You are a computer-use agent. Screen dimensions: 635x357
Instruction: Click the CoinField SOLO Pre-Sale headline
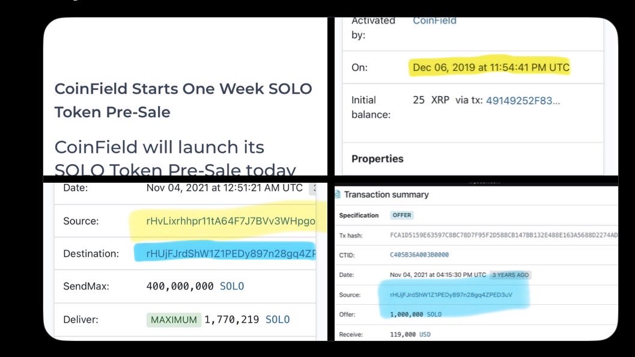pyautogui.click(x=183, y=100)
